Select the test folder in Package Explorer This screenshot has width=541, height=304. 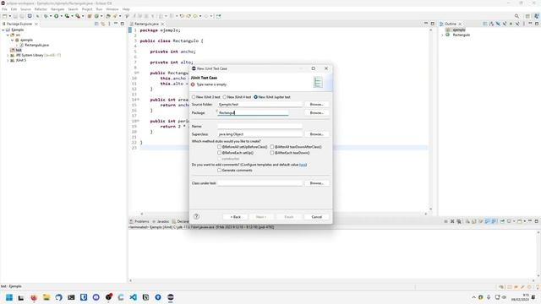(16, 50)
